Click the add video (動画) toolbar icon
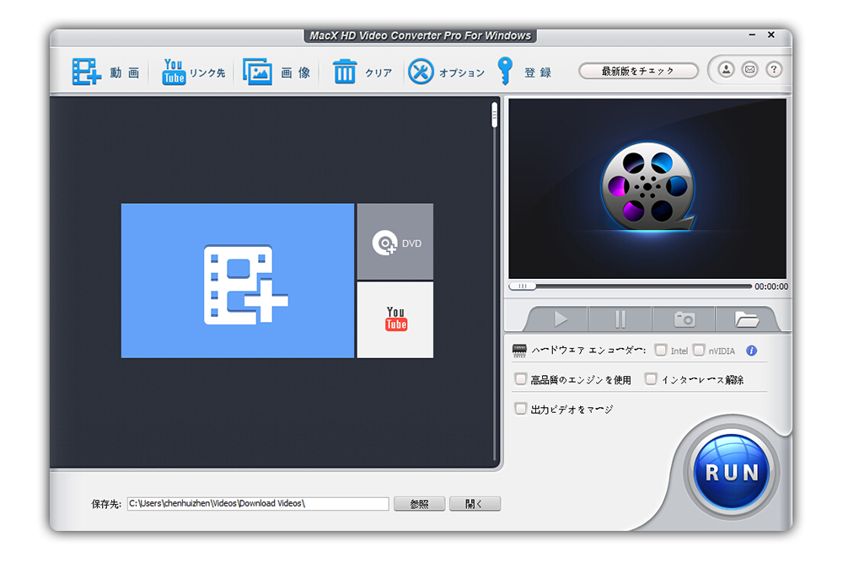Image resolution: width=843 pixels, height=584 pixels. tap(87, 72)
